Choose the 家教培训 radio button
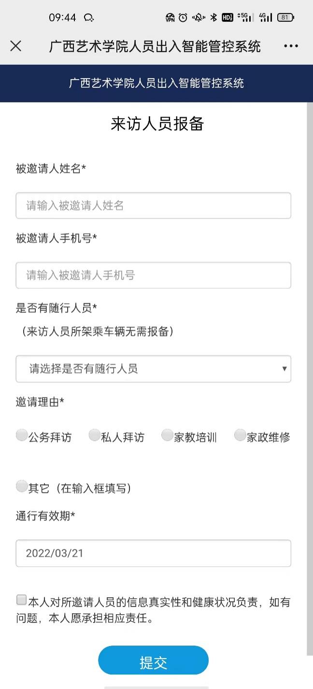313x689 pixels. [x=167, y=436]
